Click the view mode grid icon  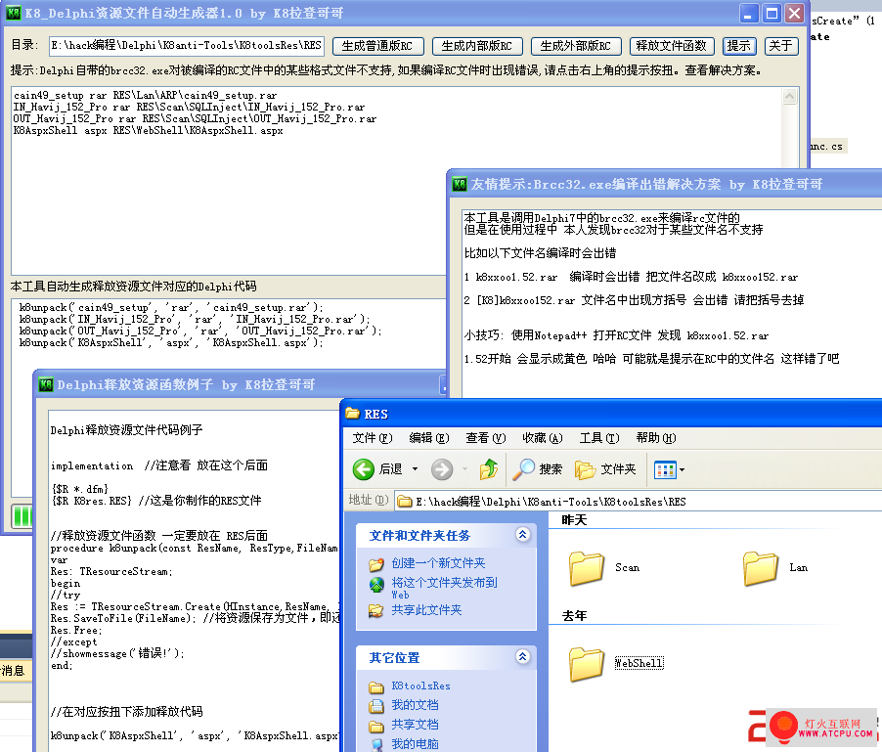tap(665, 469)
